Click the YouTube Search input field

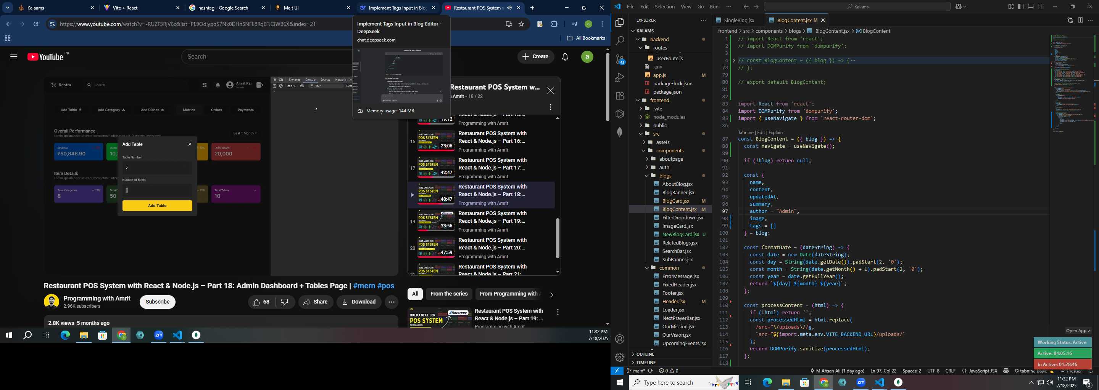point(267,57)
